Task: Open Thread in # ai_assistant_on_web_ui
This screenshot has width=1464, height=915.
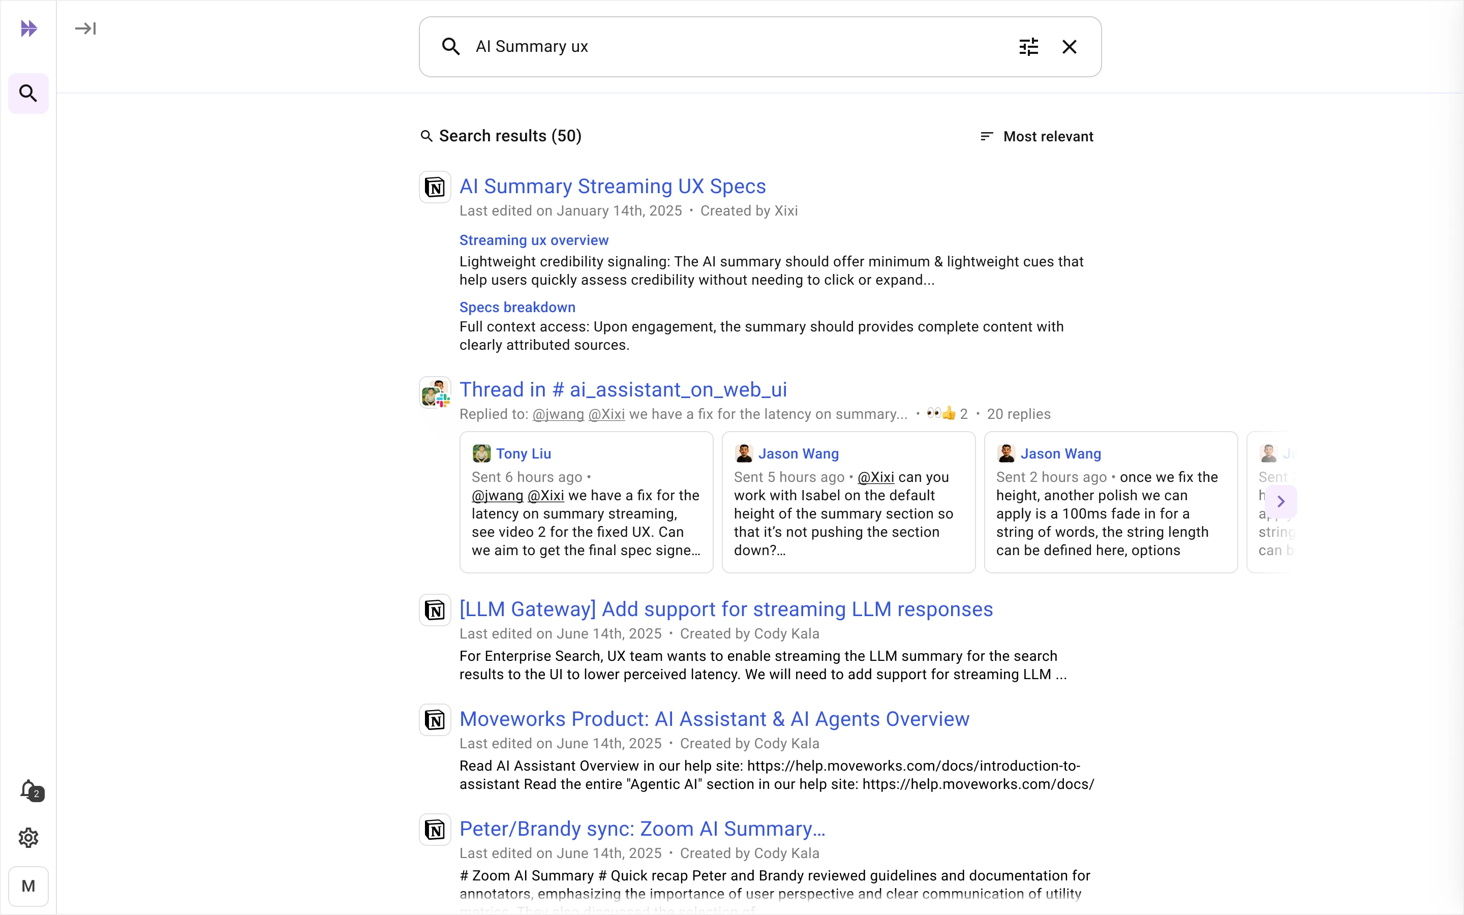Action: point(623,390)
